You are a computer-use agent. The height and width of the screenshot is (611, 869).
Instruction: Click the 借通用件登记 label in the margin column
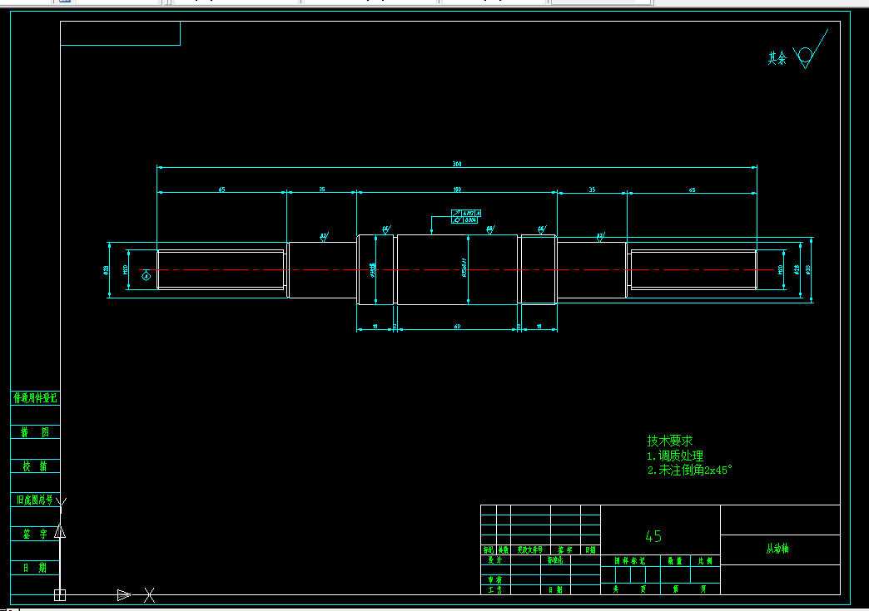click(x=35, y=398)
